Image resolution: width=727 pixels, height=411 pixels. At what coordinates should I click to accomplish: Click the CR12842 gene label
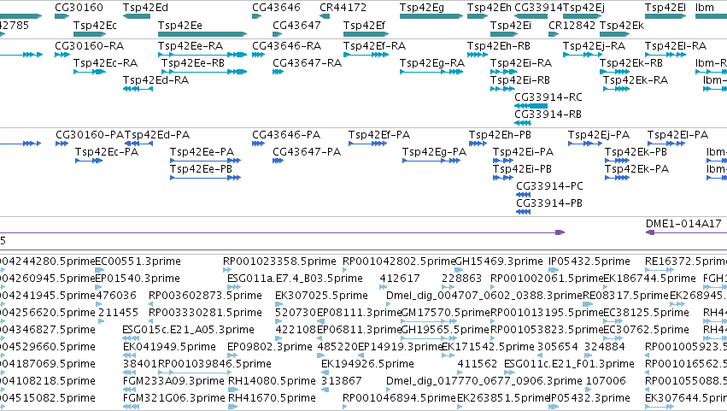coord(572,25)
